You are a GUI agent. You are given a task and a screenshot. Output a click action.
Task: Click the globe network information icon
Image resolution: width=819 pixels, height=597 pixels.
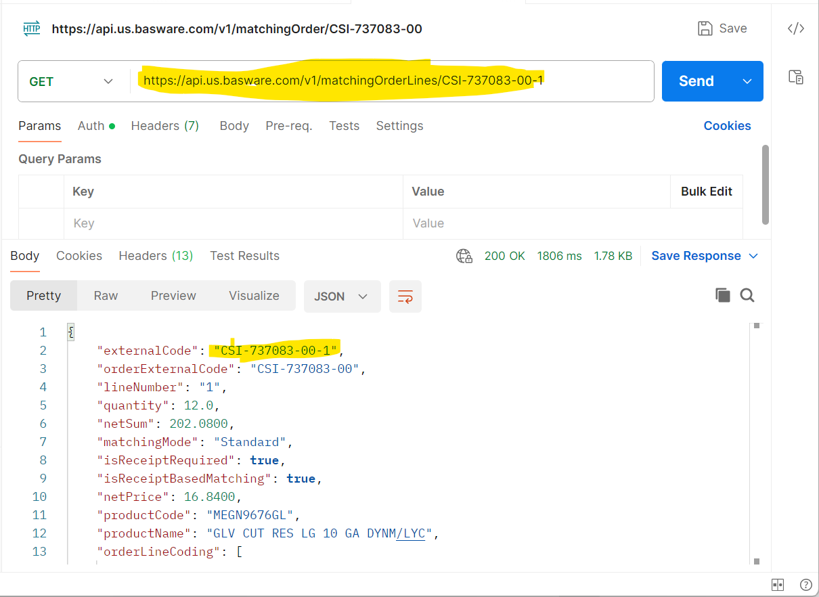pos(464,256)
